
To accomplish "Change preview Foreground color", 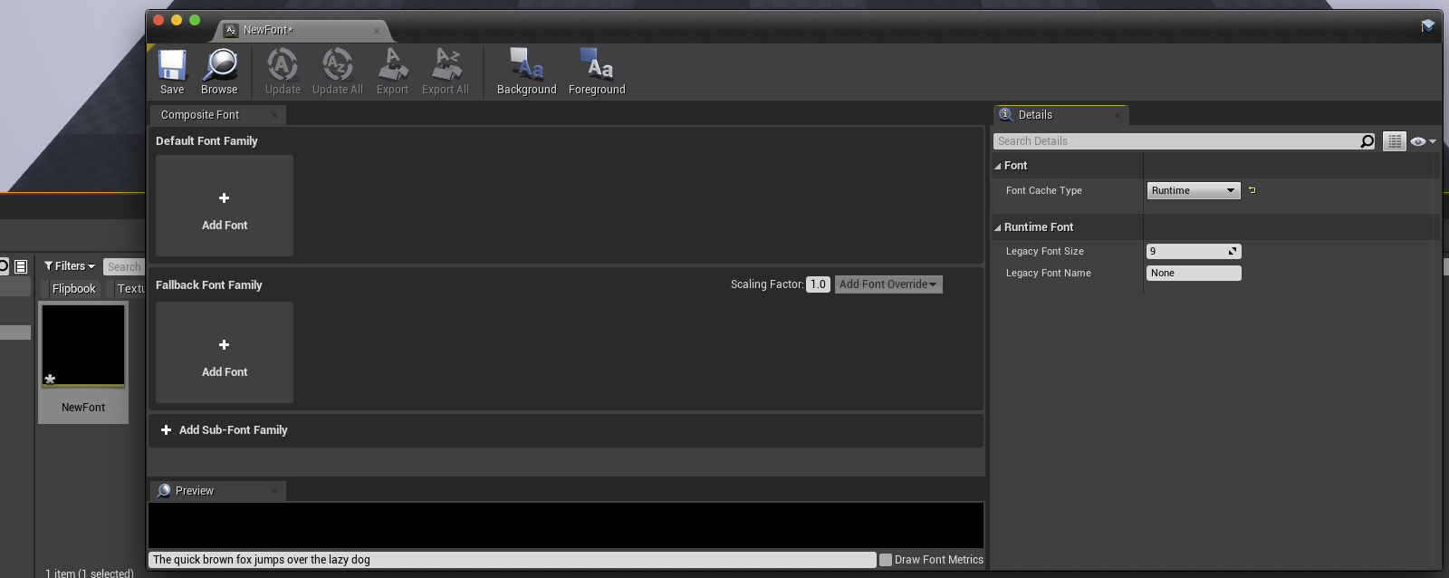I will [597, 71].
